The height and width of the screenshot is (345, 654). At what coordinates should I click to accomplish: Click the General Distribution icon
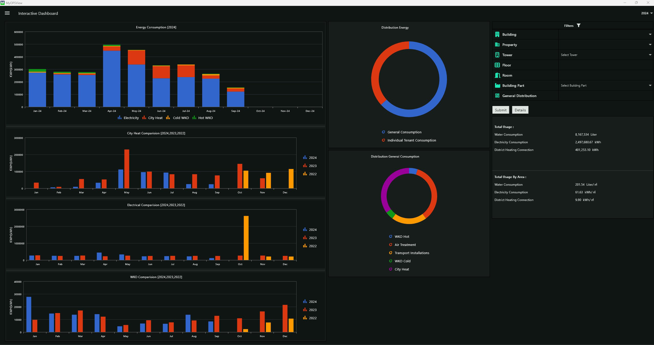[x=497, y=96]
